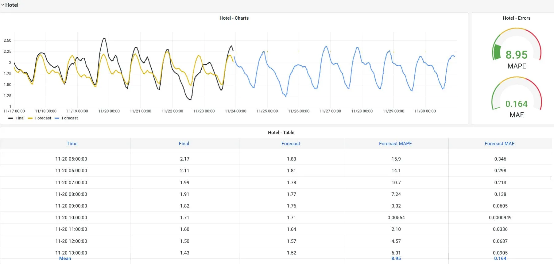
Task: Click the blue Forecast legend color swatch
Action: pos(57,118)
